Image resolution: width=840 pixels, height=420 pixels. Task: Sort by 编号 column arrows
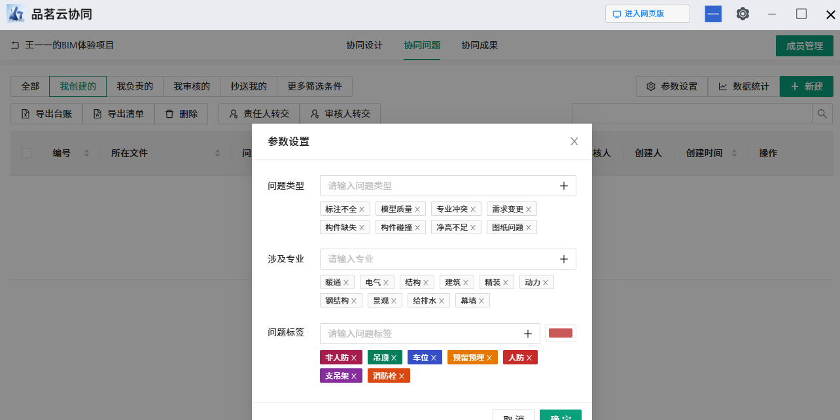tap(86, 153)
